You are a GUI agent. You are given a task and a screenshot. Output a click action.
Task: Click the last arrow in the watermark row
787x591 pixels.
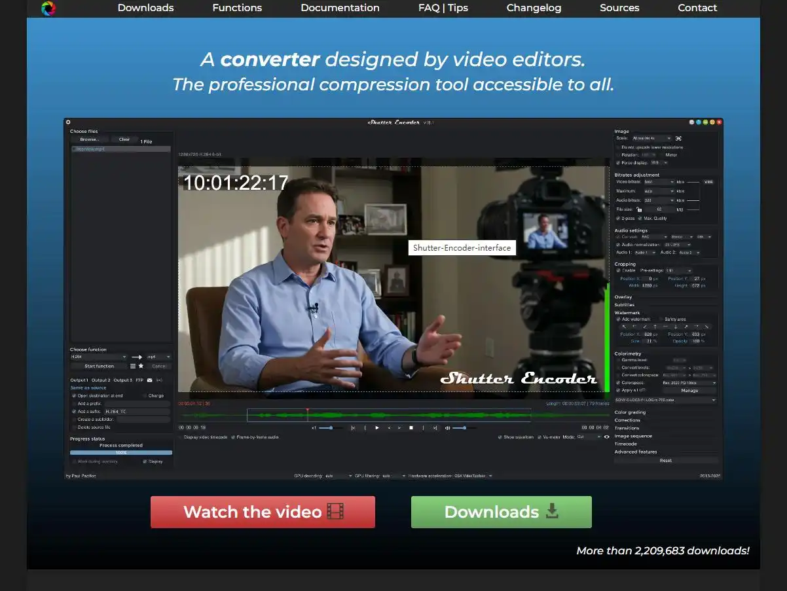tap(706, 327)
